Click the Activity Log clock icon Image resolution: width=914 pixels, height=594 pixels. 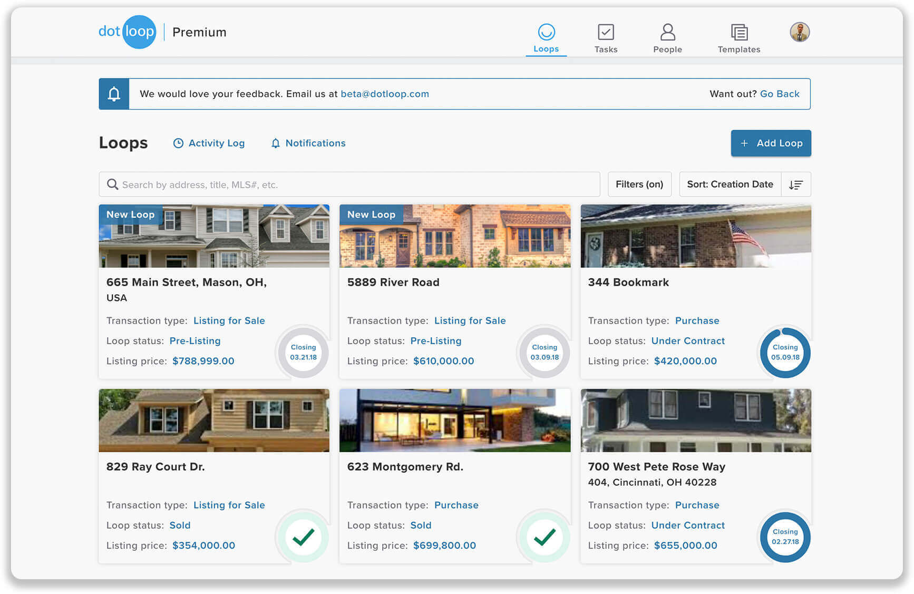coord(178,143)
